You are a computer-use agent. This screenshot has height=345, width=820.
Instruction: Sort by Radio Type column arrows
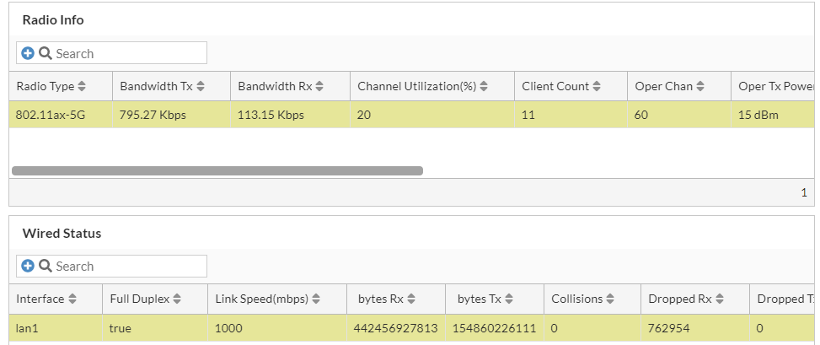[82, 86]
